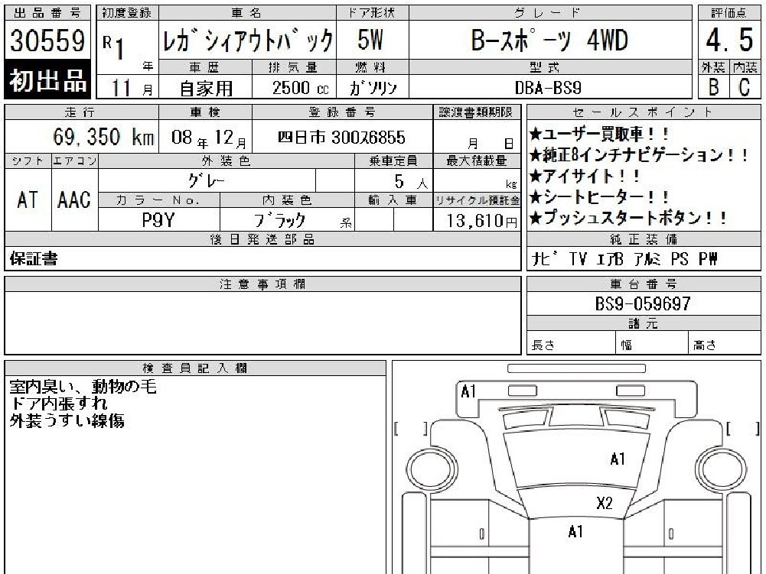This screenshot has height=574, width=766.
Task: Click car name レガシィアウトバック
Action: coord(248,41)
